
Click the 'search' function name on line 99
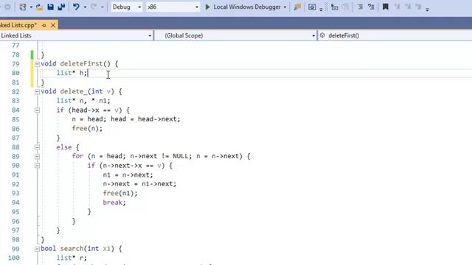click(x=72, y=249)
